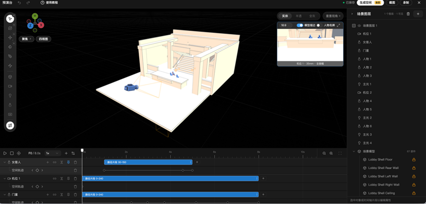
Task: Add a light bulb from left toolbar
Action: [10, 96]
